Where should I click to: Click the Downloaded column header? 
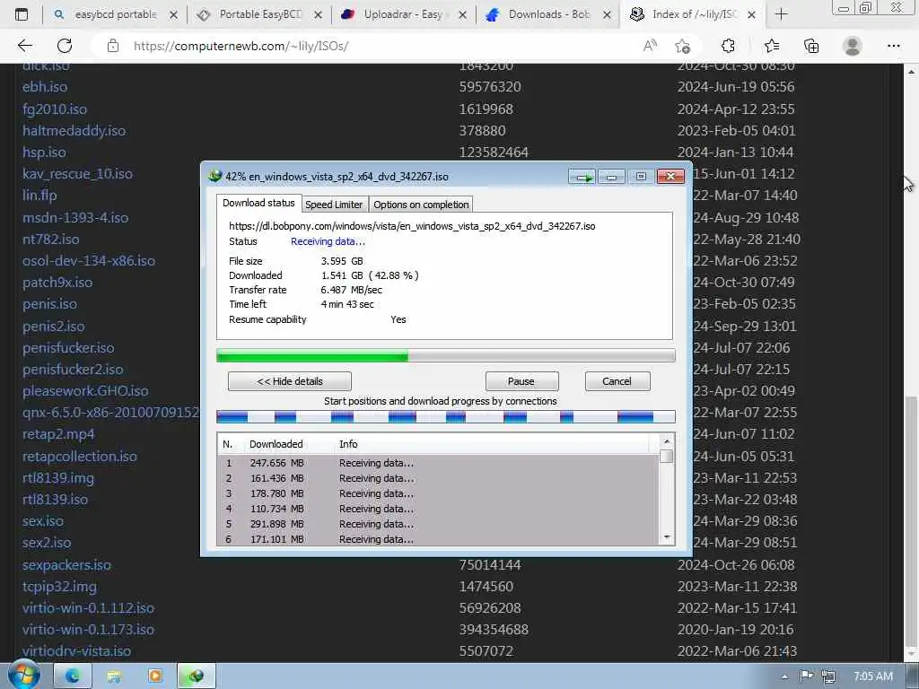click(276, 444)
